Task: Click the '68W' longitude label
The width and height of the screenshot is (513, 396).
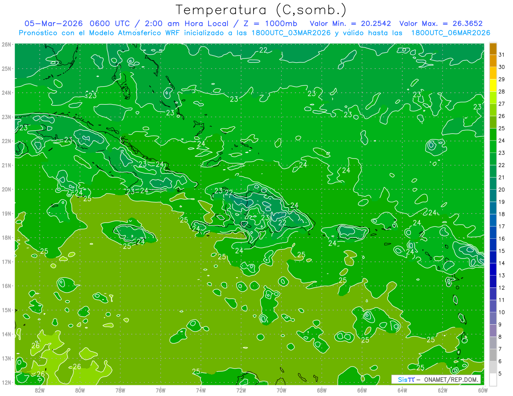Action: (x=322, y=390)
